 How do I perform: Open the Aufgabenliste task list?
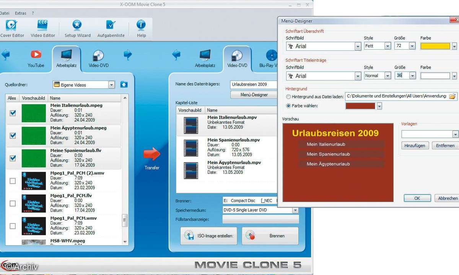(x=111, y=29)
